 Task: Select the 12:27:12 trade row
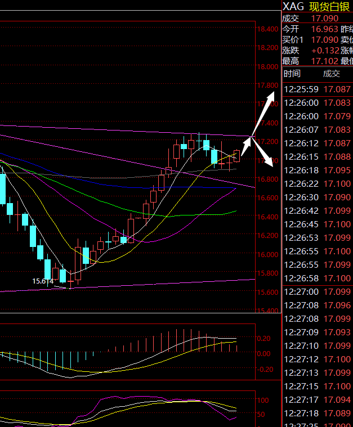pyautogui.click(x=318, y=359)
